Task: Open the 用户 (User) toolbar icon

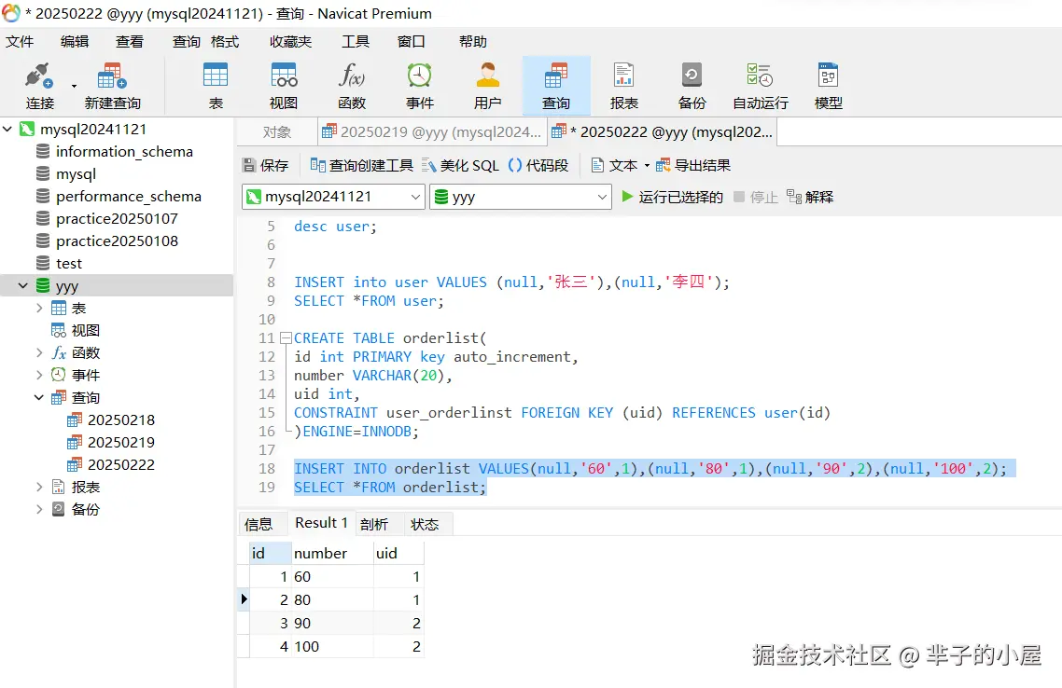Action: 488,85
